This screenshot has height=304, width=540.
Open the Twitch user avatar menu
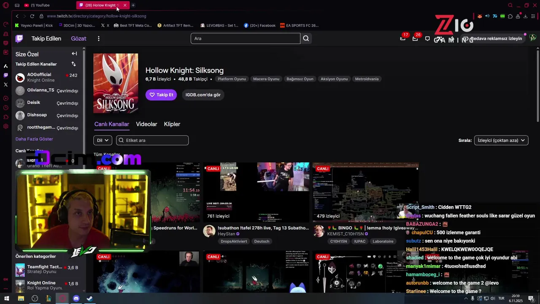tap(533, 38)
